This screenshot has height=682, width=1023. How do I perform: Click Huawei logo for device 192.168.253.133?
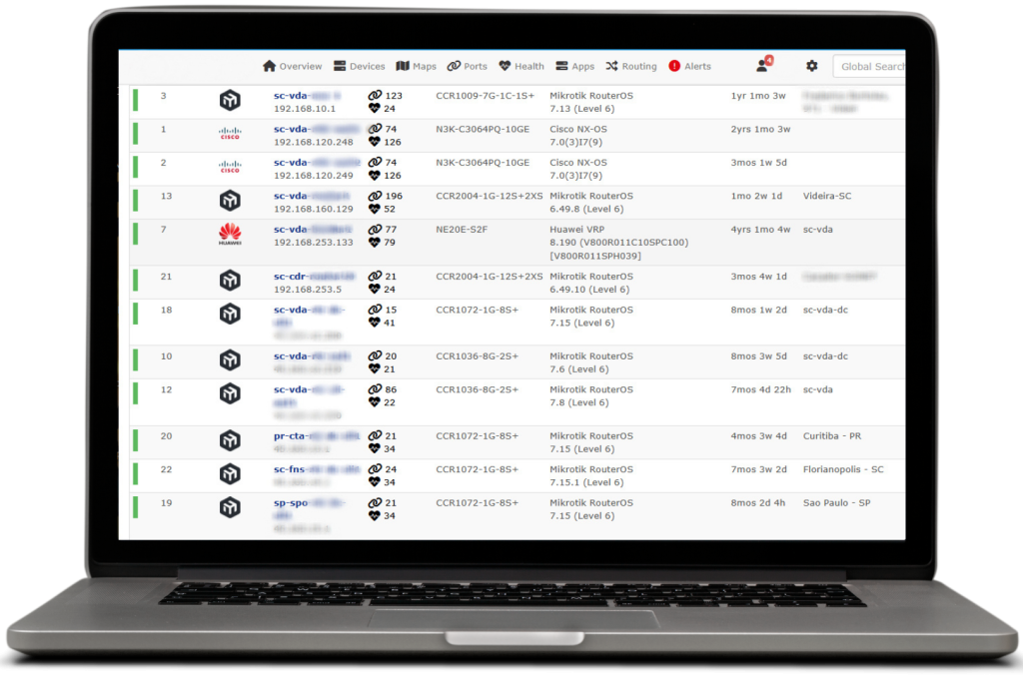click(230, 234)
